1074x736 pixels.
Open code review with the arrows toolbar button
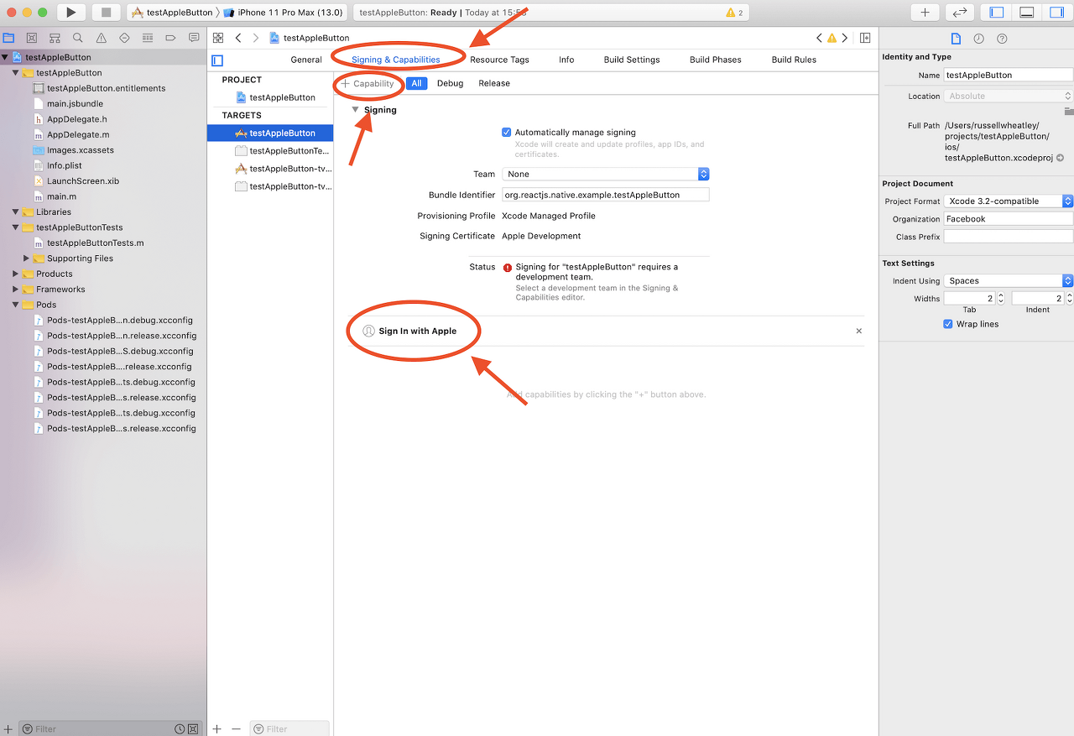tap(960, 13)
